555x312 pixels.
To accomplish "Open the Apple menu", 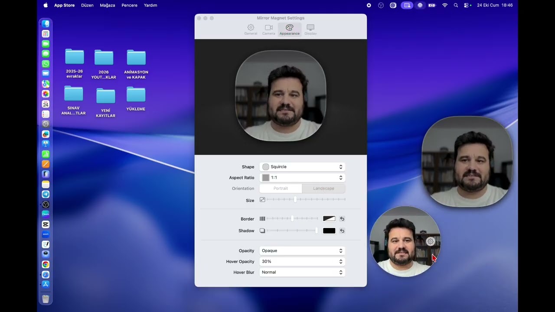I will 46,5.
